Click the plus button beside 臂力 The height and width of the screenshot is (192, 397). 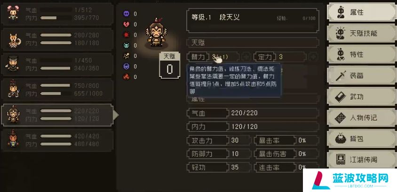pos(245,57)
